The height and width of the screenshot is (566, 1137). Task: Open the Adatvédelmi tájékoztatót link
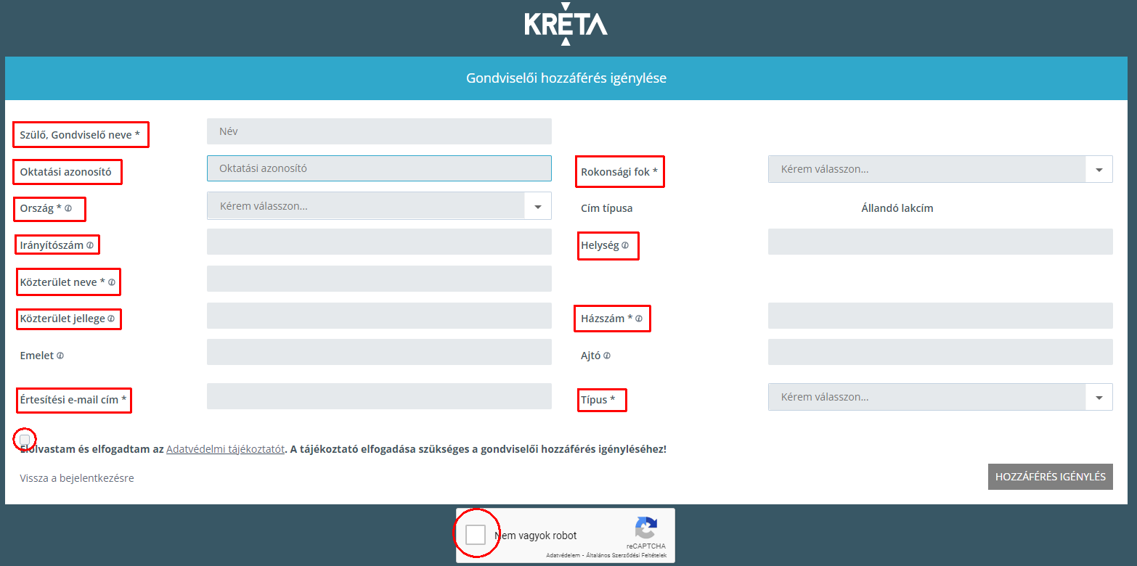[x=225, y=449]
